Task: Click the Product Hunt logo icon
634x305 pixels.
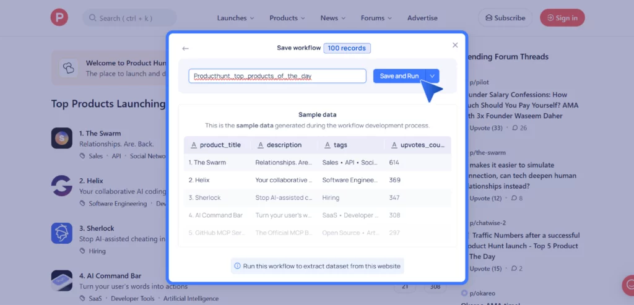Action: click(x=59, y=17)
